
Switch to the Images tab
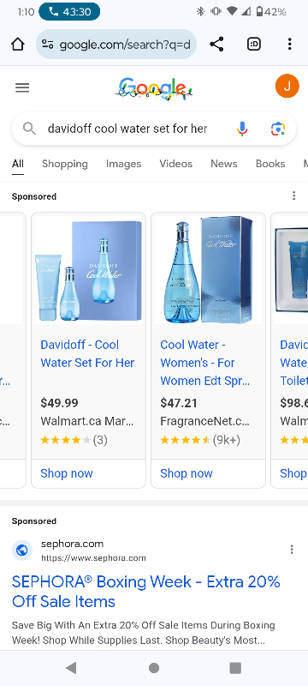(123, 164)
